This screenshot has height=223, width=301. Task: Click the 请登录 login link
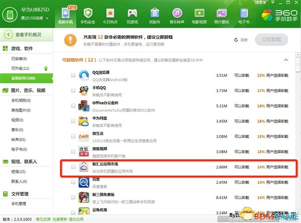pyautogui.click(x=260, y=3)
